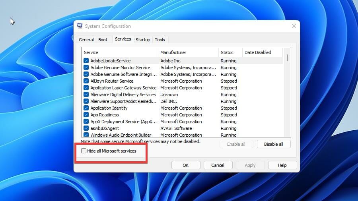Toggle Windows Audio Endpoint Builder checkbox

click(x=86, y=135)
